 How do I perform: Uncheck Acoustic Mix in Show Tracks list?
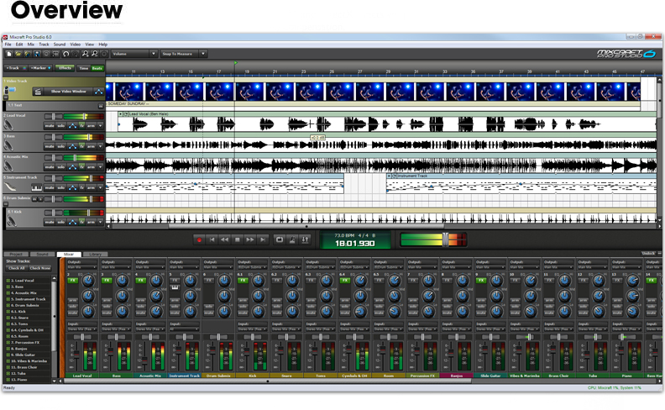click(x=8, y=292)
